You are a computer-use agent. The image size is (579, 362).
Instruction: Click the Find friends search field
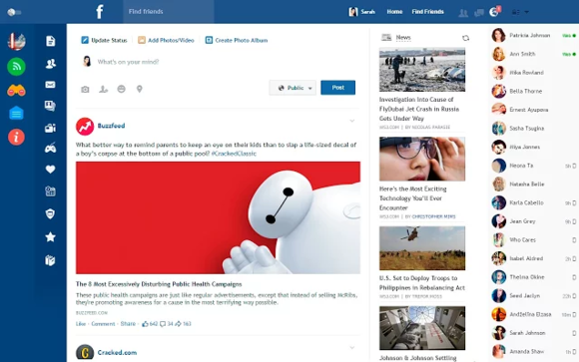[169, 12]
